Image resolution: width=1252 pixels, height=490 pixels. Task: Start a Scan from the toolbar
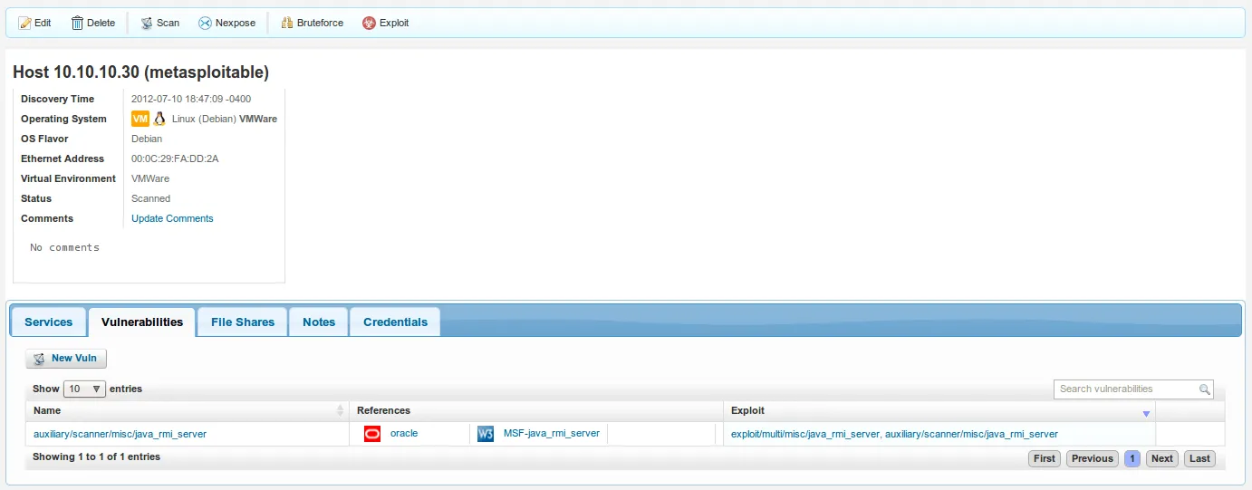(x=159, y=23)
